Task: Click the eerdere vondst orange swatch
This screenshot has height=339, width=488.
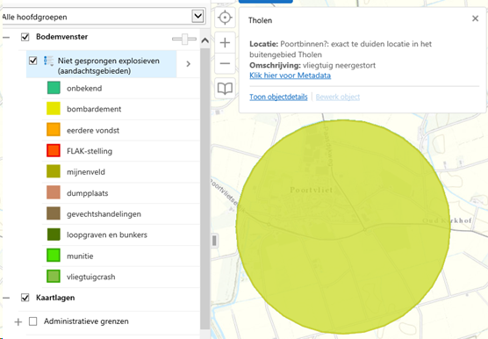Action: point(54,129)
